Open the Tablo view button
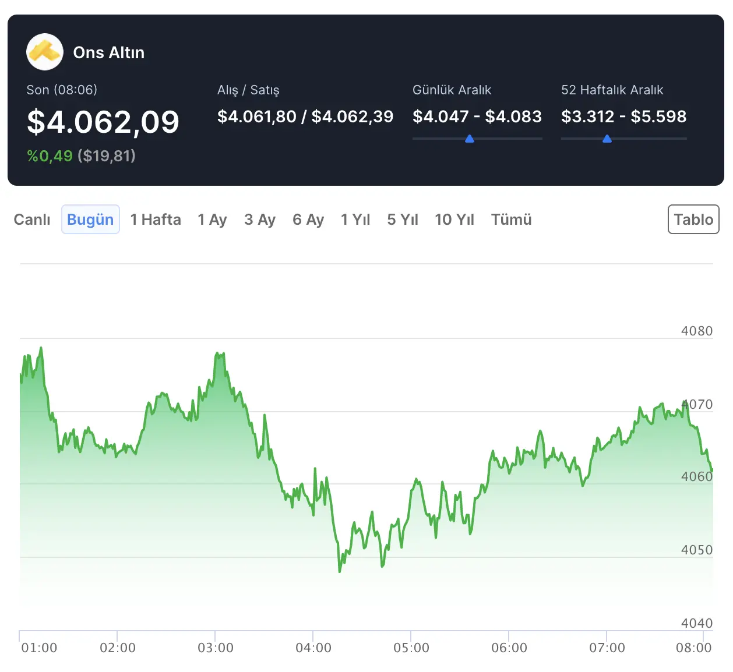This screenshot has width=733, height=672. (x=693, y=220)
